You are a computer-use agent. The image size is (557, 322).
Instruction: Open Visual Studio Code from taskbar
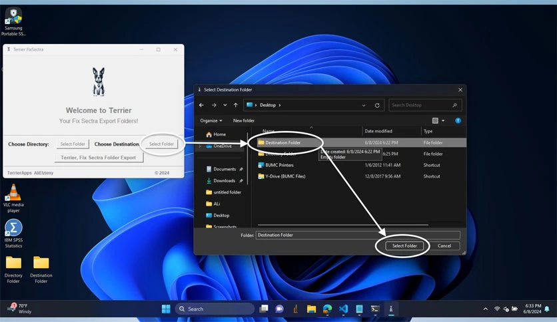pyautogui.click(x=343, y=309)
